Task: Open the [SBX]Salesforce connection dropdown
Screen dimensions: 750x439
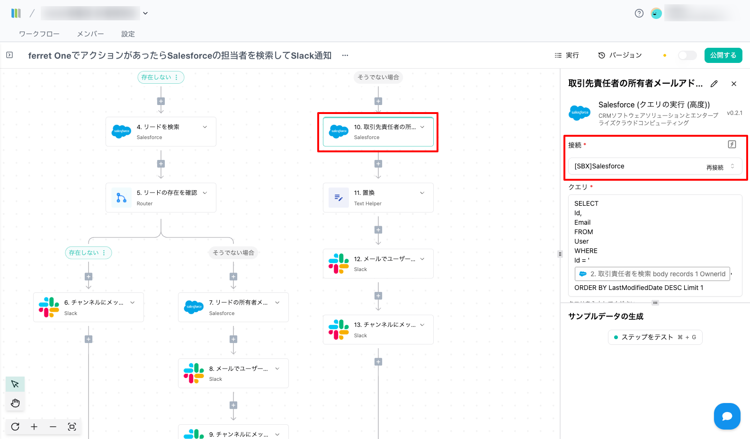Action: 655,166
